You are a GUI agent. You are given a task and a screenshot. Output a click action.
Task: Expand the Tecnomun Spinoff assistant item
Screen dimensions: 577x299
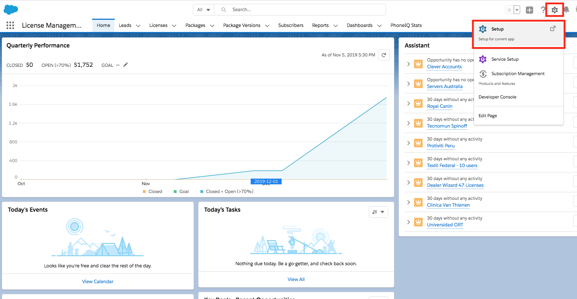click(x=408, y=123)
